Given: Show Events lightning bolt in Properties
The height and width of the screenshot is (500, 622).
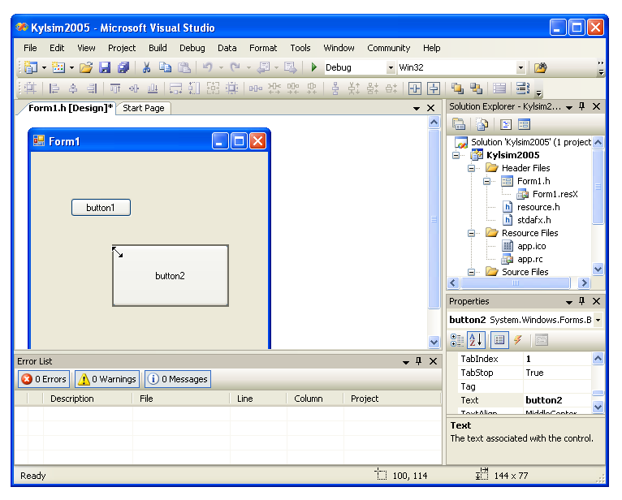Looking at the screenshot, I should (518, 340).
